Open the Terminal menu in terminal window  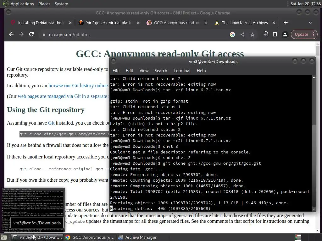(182, 71)
